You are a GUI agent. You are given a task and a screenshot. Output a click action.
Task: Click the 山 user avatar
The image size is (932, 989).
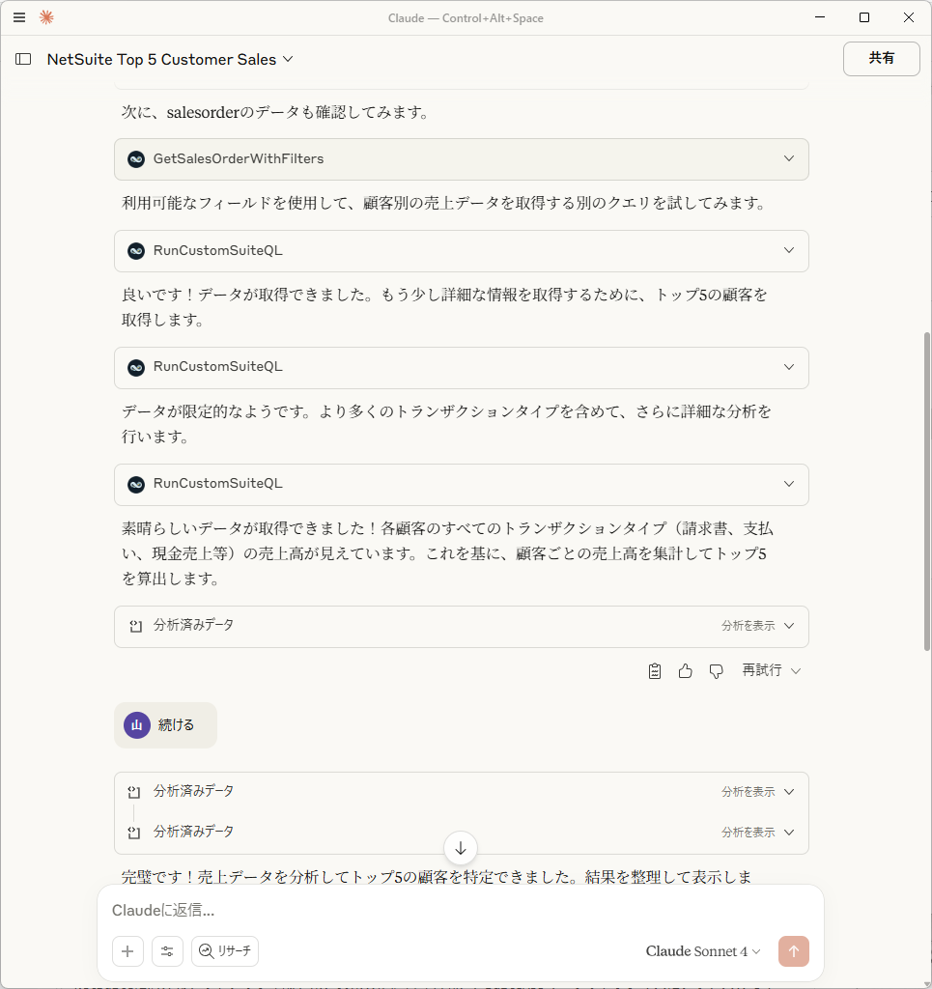coord(137,725)
